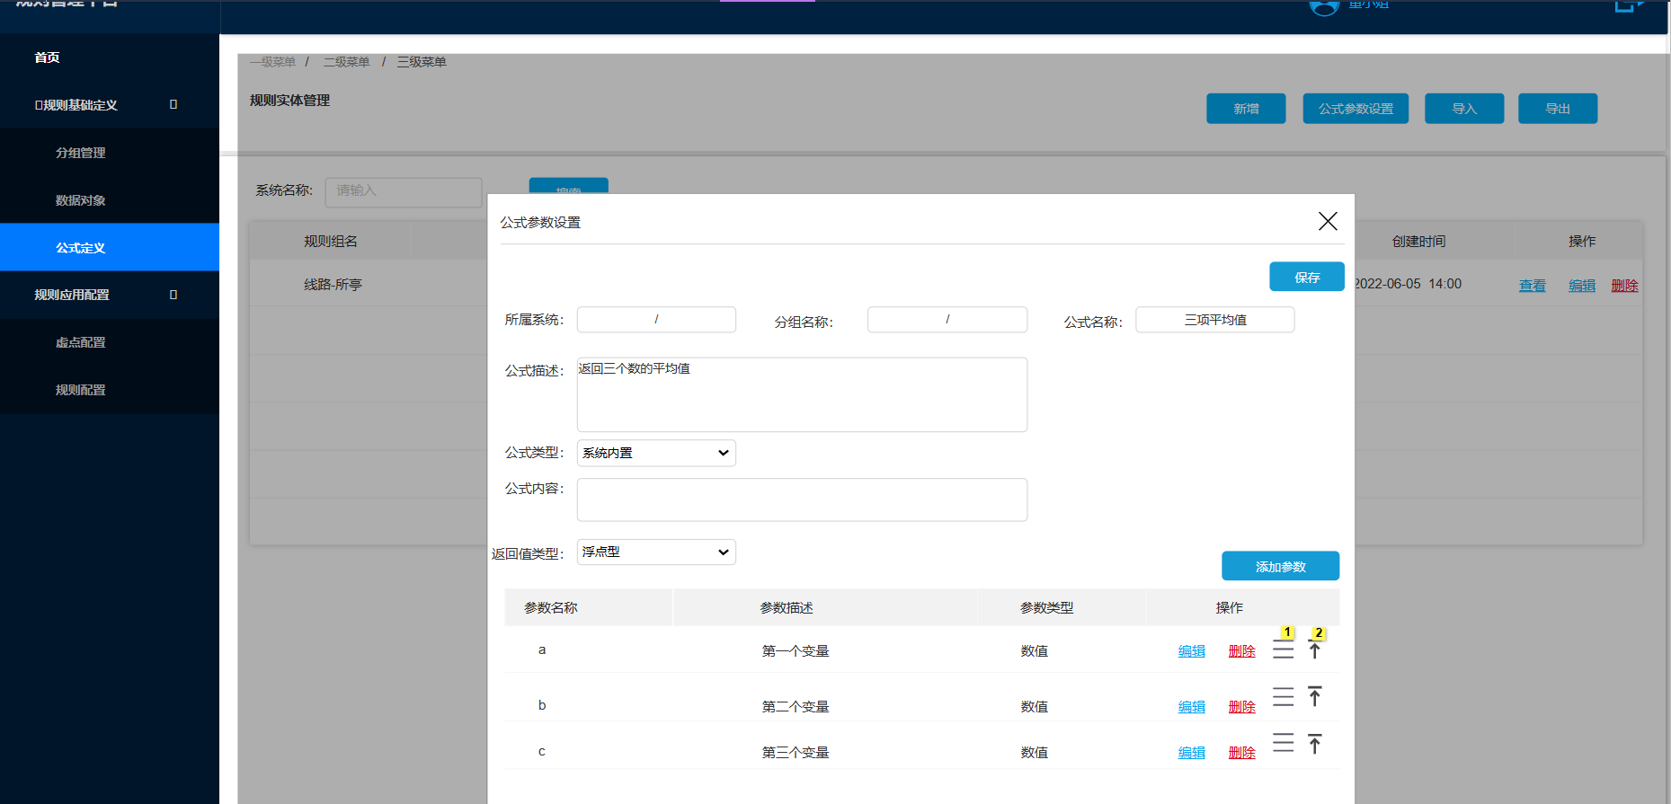Image resolution: width=1671 pixels, height=804 pixels.
Task: Click the 第一个变量 cell
Action: coord(796,651)
